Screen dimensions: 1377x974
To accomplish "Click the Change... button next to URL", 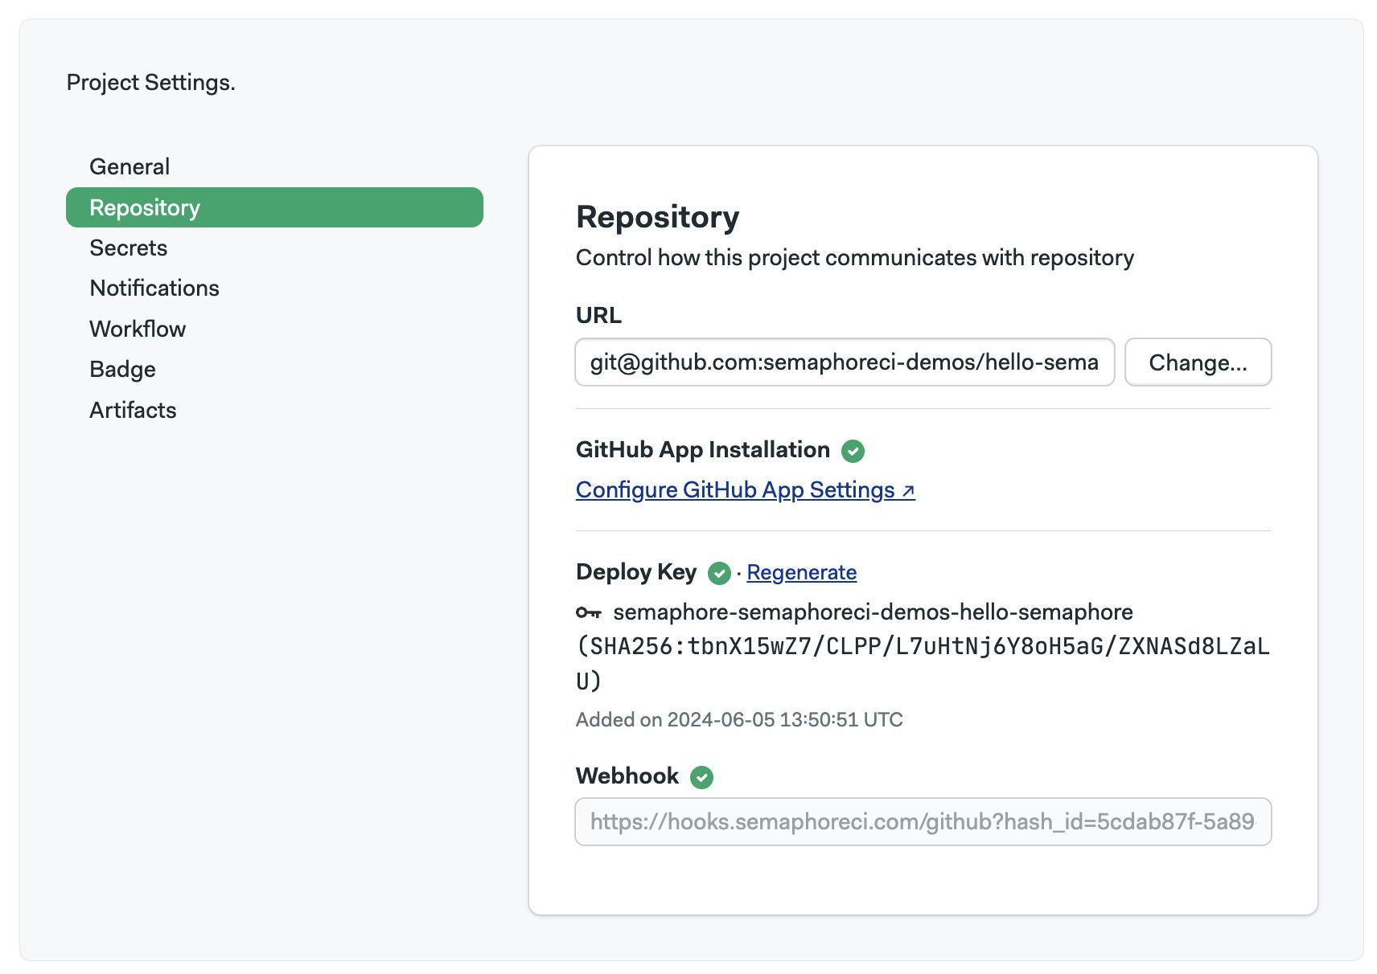I will [x=1198, y=362].
